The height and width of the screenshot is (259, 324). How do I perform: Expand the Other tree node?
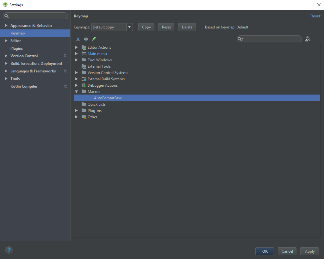[77, 117]
